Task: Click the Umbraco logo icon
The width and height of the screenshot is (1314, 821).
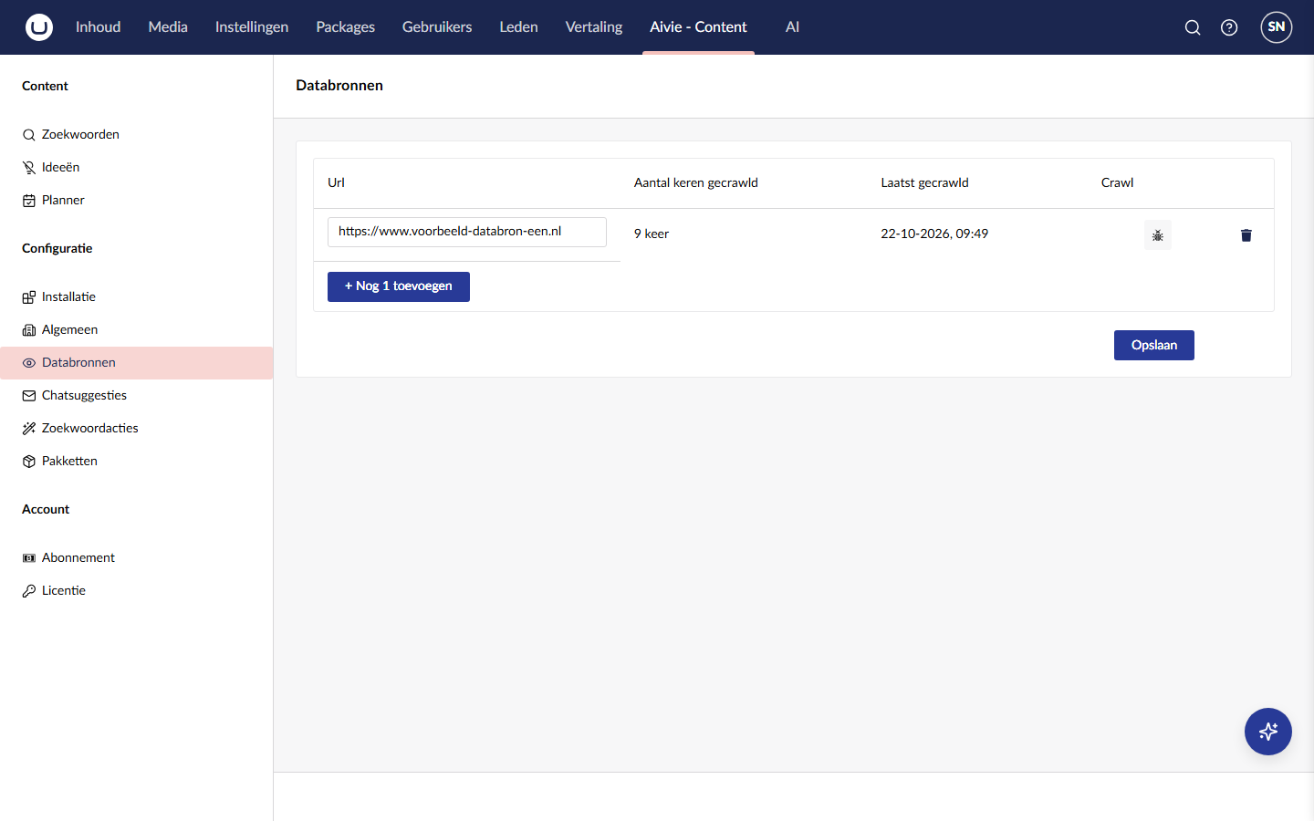Action: pos(39,27)
